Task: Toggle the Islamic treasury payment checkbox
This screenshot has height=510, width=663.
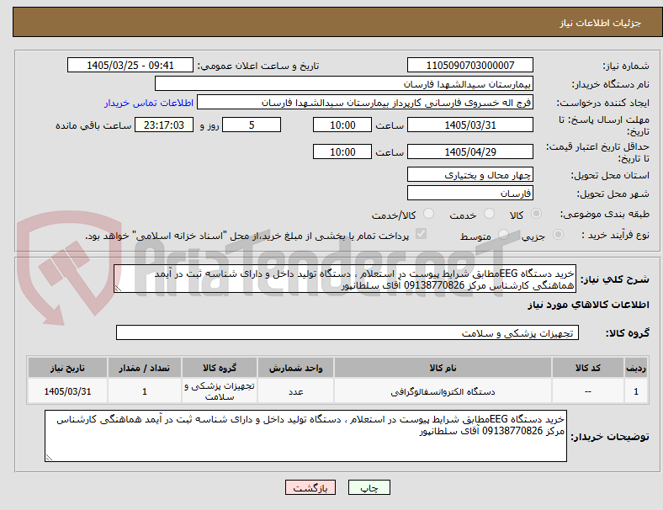Action: 422,234
